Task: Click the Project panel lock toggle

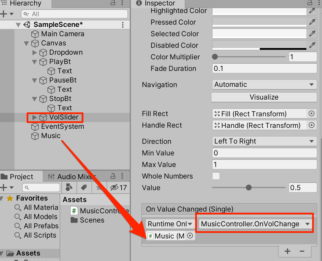Action: (113, 177)
